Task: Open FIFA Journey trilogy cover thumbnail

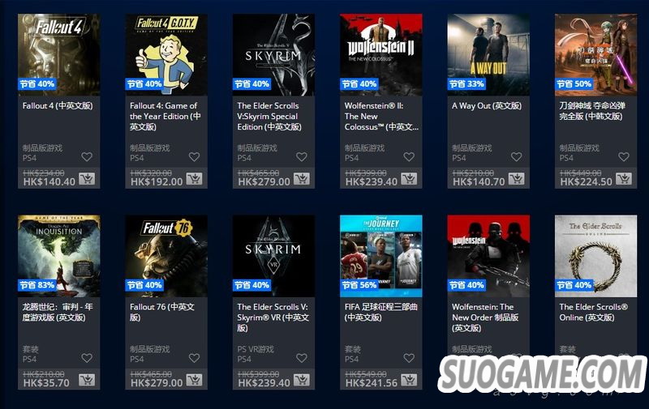Action: coord(380,256)
